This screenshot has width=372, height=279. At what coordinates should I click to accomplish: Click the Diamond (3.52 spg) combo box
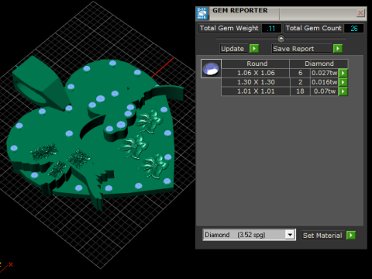coord(250,235)
